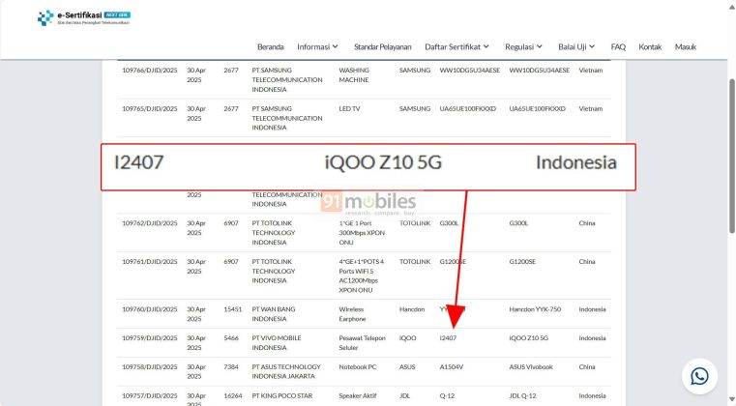Screen dimensions: 736x406
Task: Click G1200SE in last model column
Action: pyautogui.click(x=522, y=261)
